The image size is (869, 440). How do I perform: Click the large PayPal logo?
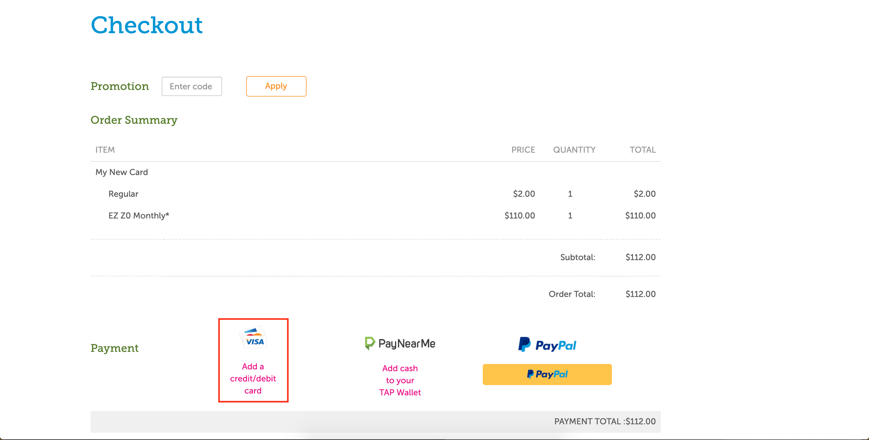tap(547, 345)
